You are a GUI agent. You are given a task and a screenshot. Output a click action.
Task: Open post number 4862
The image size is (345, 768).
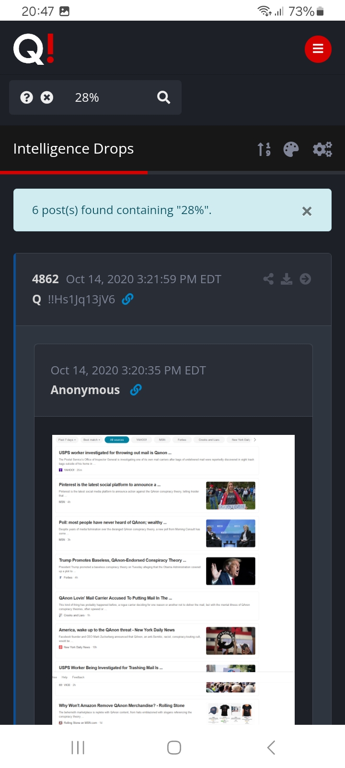click(46, 279)
